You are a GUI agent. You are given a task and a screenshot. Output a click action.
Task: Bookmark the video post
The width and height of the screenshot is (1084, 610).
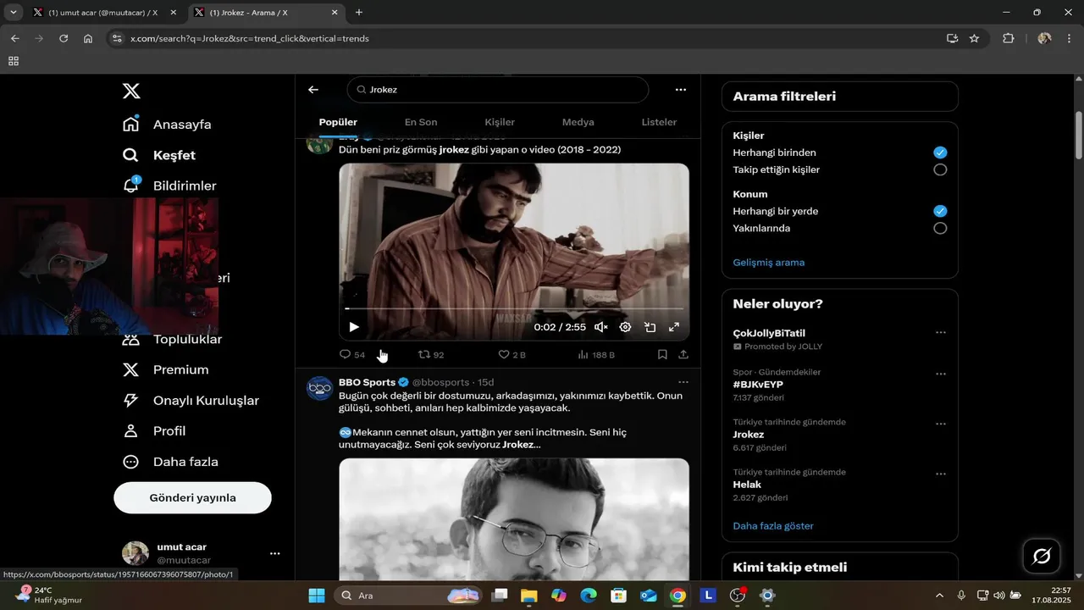point(662,355)
